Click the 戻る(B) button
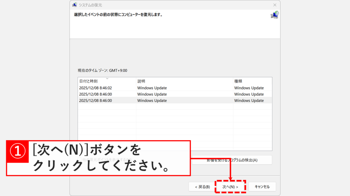 tap(201, 186)
